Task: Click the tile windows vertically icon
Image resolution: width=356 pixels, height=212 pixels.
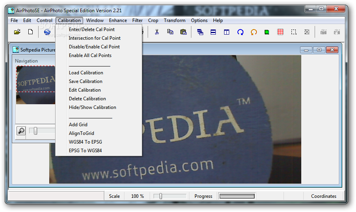Action: click(x=226, y=32)
